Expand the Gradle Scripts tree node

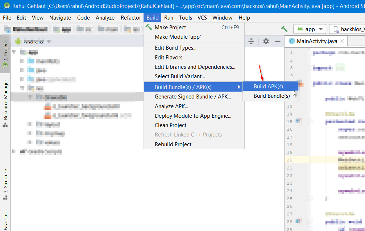tap(14, 152)
